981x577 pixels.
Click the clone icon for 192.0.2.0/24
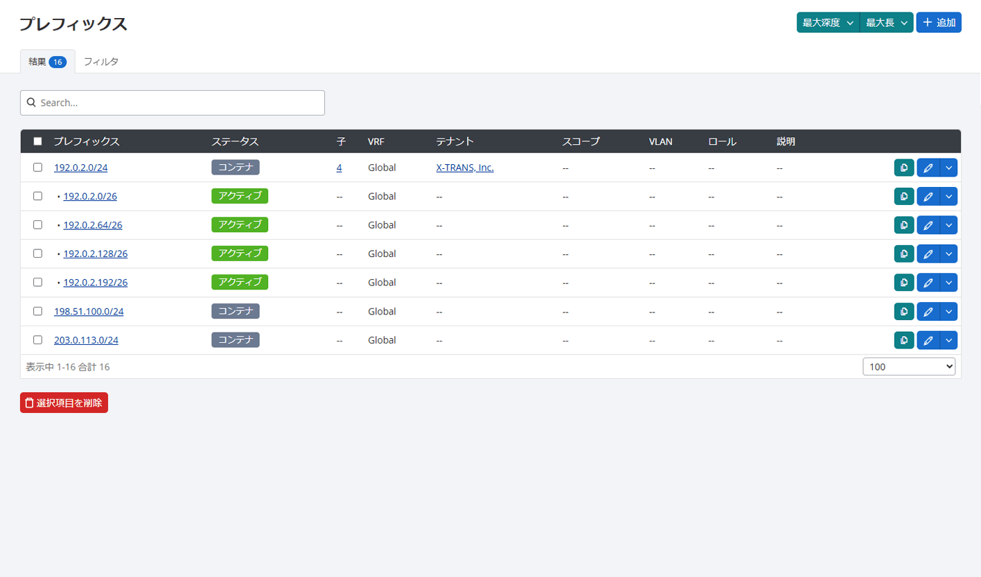(904, 168)
